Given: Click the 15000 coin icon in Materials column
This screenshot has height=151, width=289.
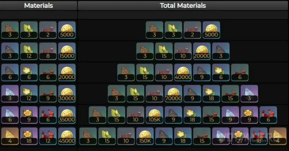Looking at the screenshot, I should (x=67, y=51).
